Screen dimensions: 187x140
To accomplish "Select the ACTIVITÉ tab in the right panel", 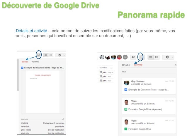I will tap(138, 65).
